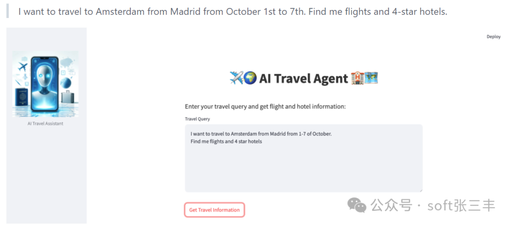This screenshot has width=512, height=226.
Task: Click the AI Travel Agent heading text
Action: tap(303, 78)
